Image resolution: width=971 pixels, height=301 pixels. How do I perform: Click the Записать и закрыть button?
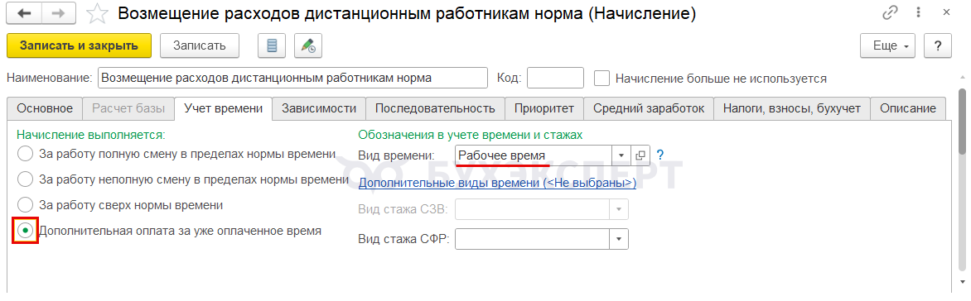click(80, 45)
